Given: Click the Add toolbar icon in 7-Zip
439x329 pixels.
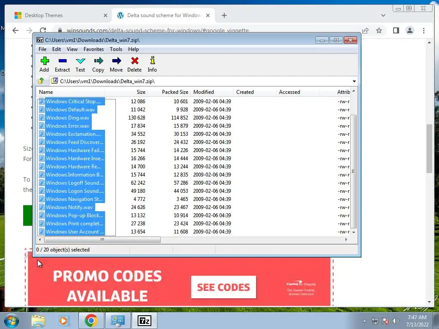Looking at the screenshot, I should coord(44,65).
